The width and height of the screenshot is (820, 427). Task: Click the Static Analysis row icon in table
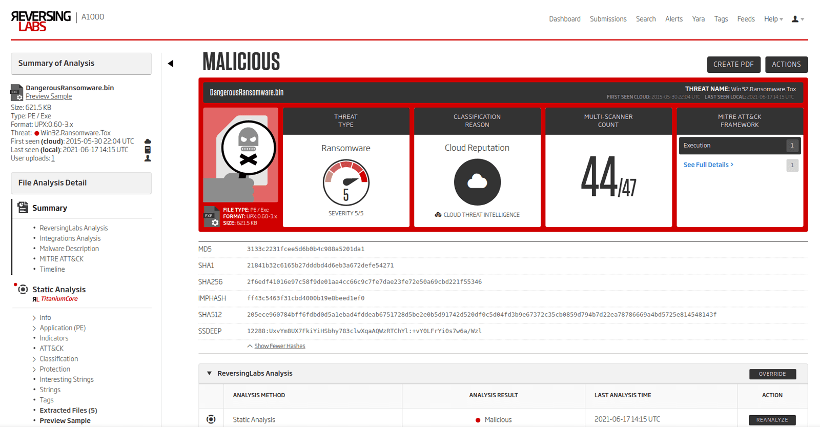pos(211,419)
